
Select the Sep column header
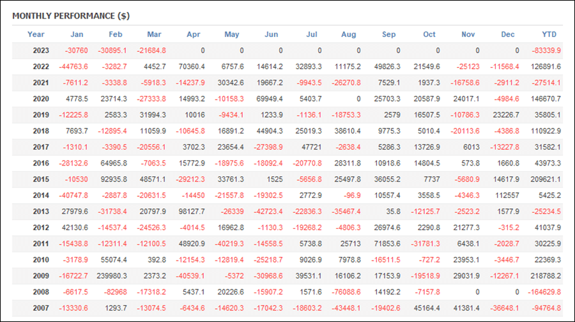coord(388,34)
